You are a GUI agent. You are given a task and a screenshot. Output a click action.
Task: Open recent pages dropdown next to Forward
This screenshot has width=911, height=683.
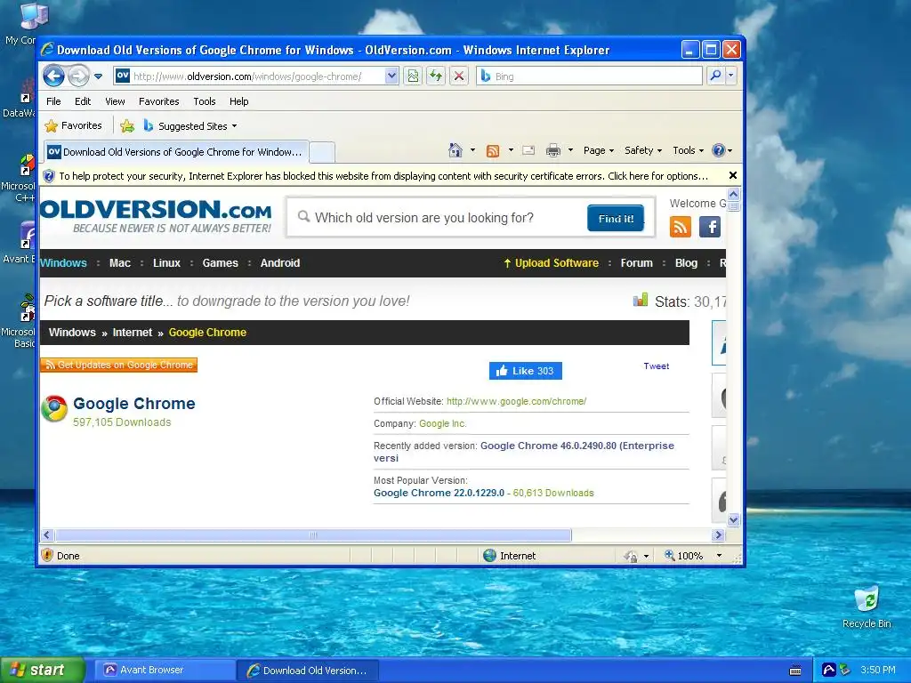[x=98, y=76]
